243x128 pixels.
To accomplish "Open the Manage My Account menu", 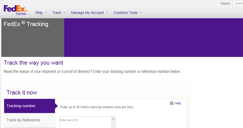I will coord(87,13).
